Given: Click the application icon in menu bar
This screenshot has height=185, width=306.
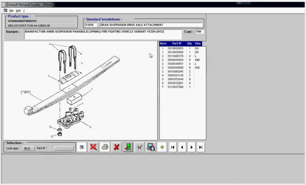Looking at the screenshot, I should pos(5,11).
